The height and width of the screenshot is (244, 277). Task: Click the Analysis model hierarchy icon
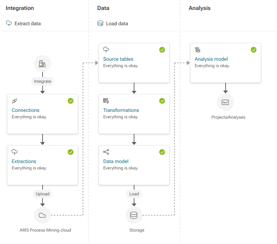pos(198,50)
